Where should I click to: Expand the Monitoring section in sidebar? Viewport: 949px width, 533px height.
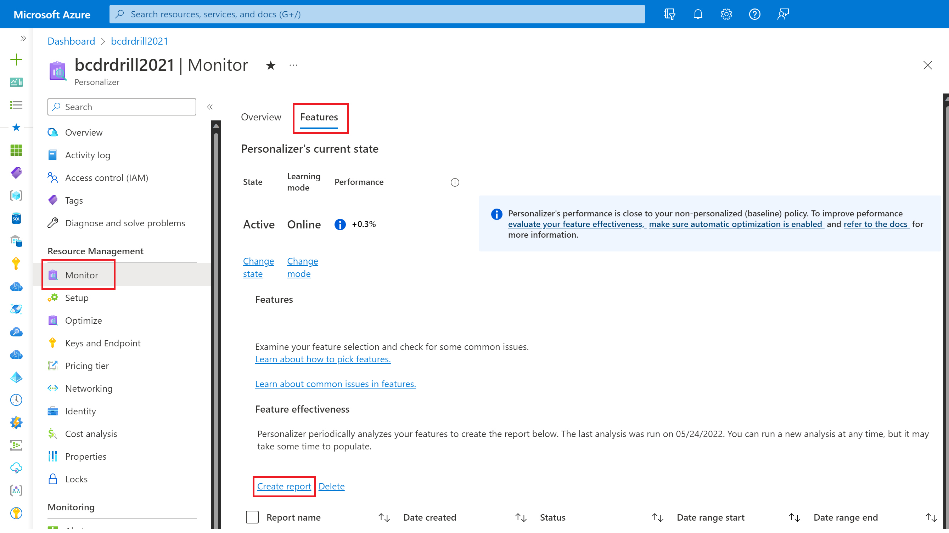(71, 506)
